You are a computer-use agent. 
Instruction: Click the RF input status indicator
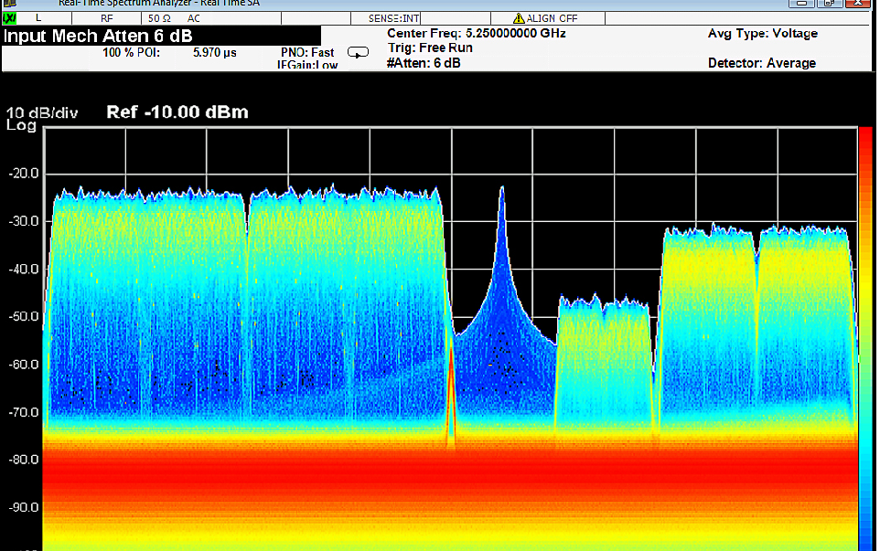click(107, 18)
